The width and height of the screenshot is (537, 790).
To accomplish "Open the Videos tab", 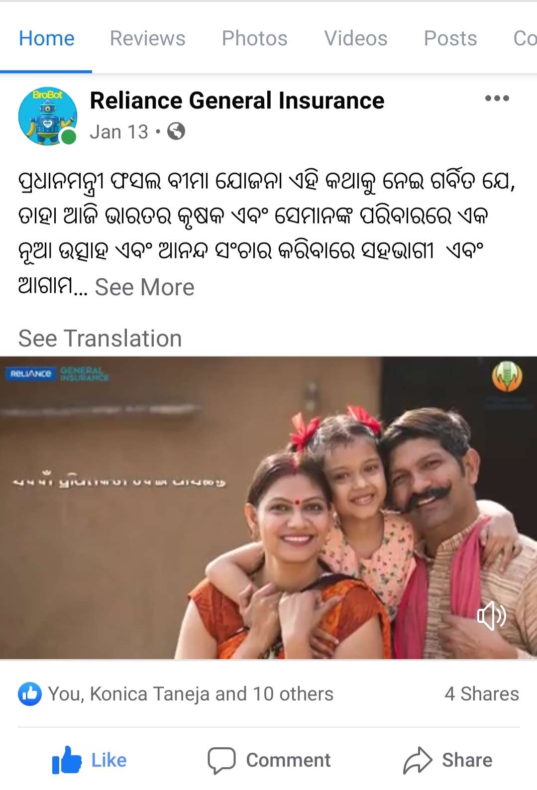I will coord(355,38).
